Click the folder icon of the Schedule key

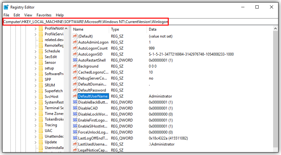41,51
